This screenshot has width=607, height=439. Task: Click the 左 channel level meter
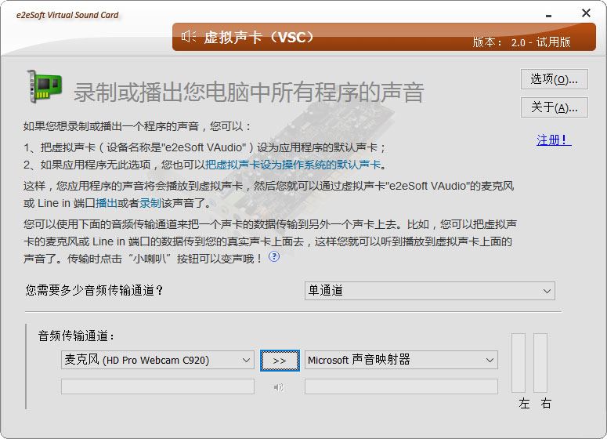point(518,363)
